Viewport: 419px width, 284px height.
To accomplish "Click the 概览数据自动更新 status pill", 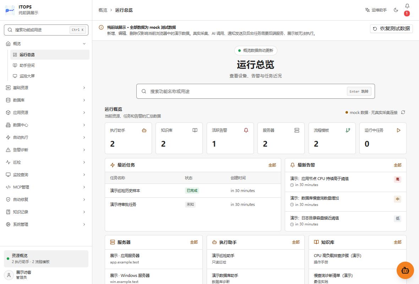I will point(255,50).
